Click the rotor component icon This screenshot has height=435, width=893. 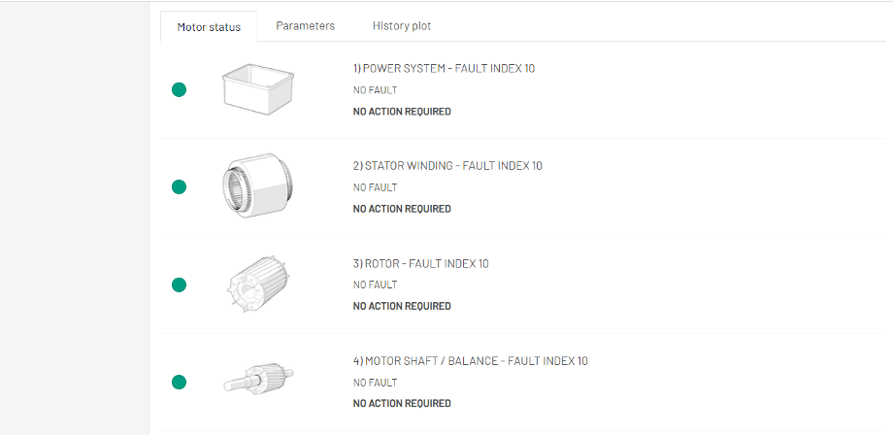point(257,284)
